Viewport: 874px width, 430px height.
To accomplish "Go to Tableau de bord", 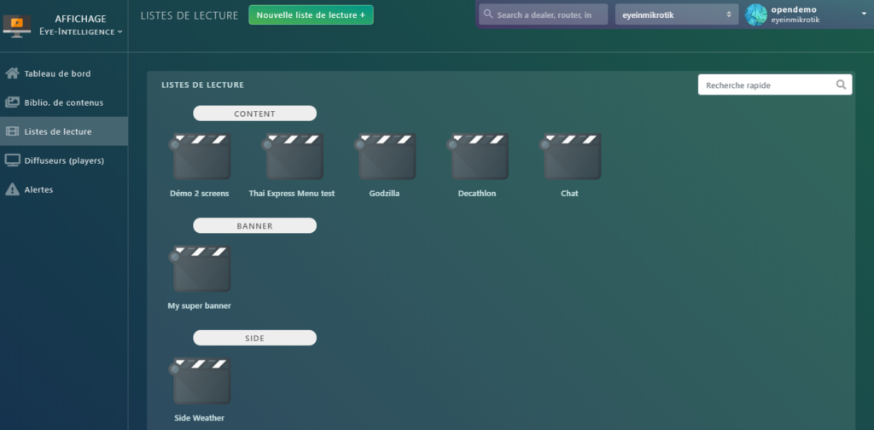I will coord(57,73).
